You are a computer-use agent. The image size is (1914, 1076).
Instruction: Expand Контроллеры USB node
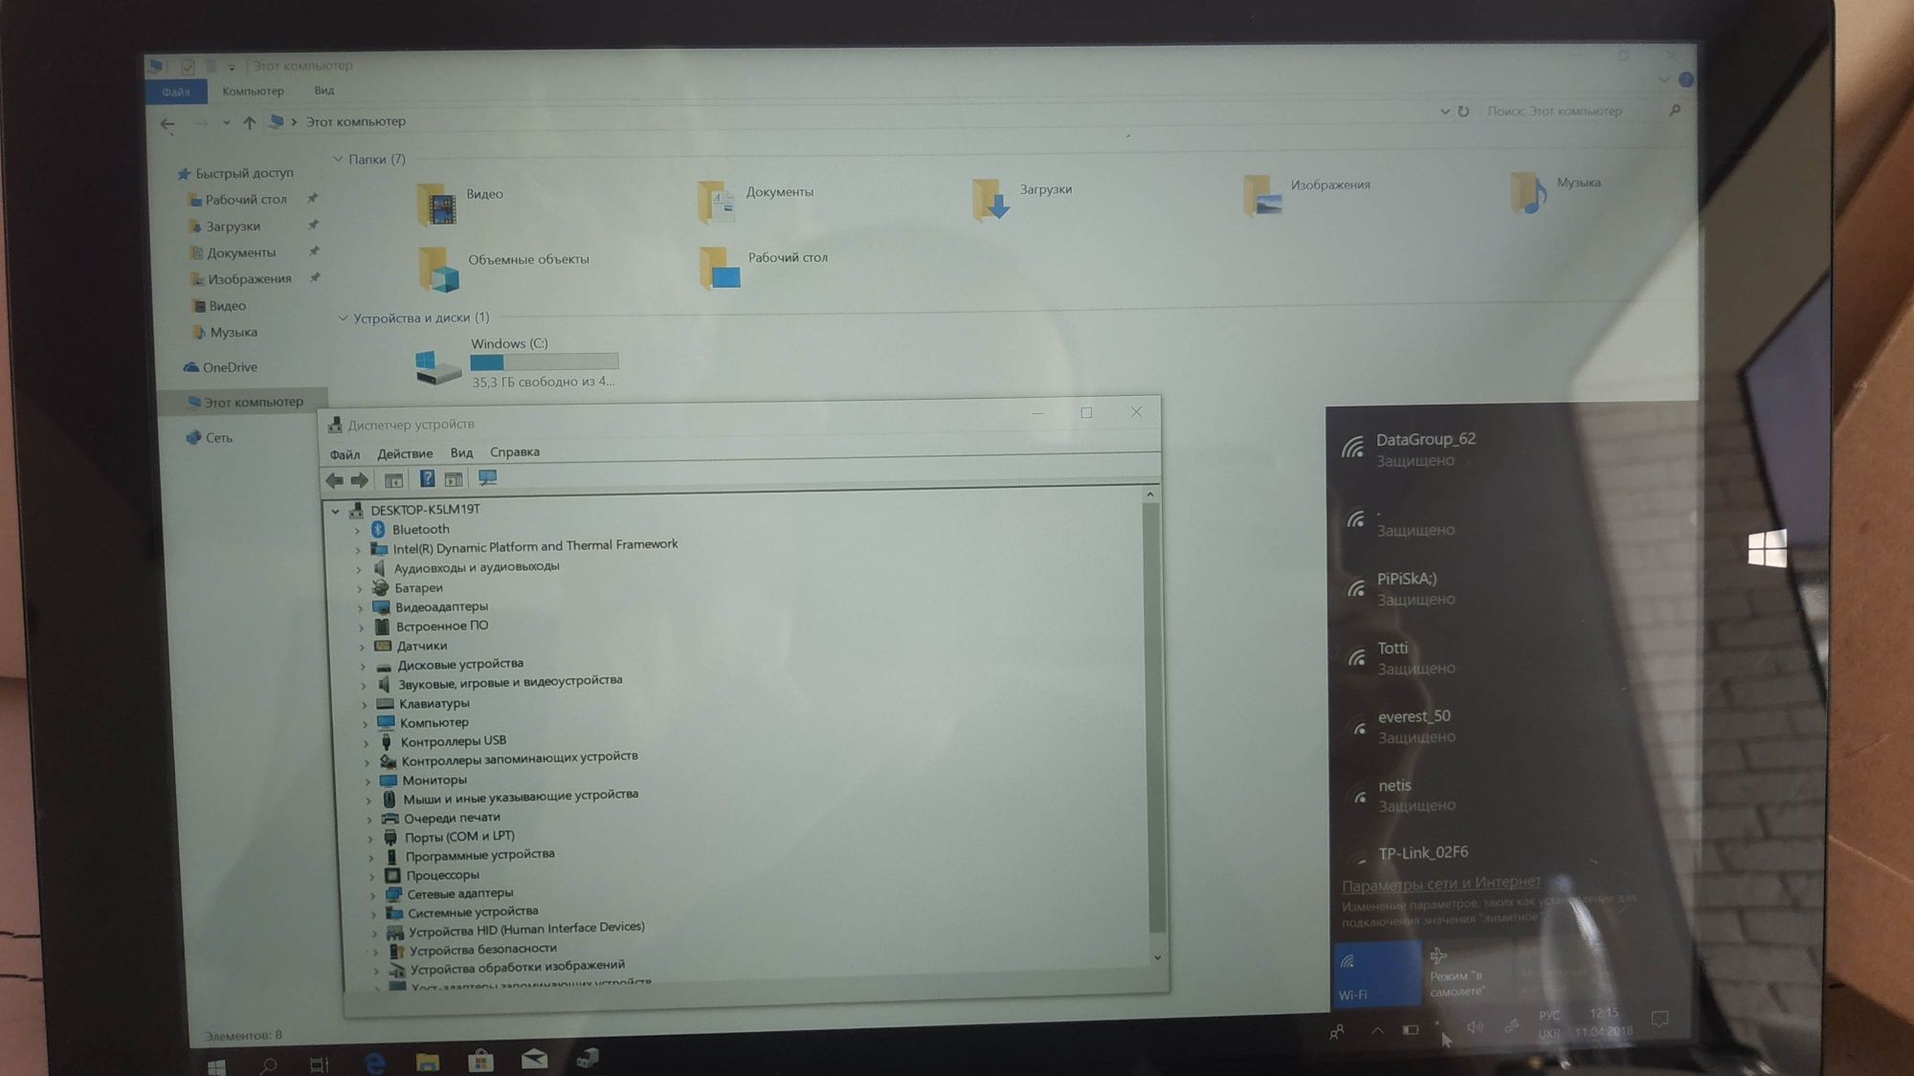pos(366,742)
